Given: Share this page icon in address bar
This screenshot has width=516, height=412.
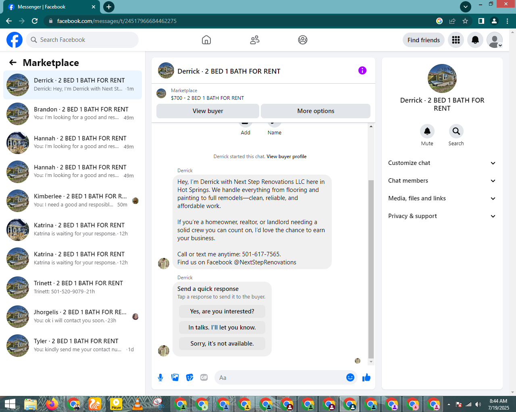Looking at the screenshot, I should coord(452,21).
